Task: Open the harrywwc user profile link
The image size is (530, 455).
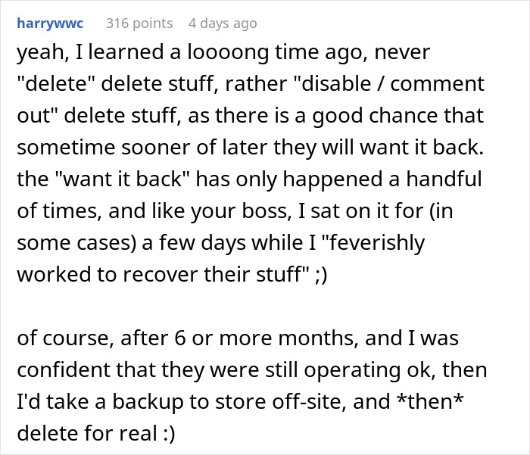Action: pyautogui.click(x=50, y=23)
